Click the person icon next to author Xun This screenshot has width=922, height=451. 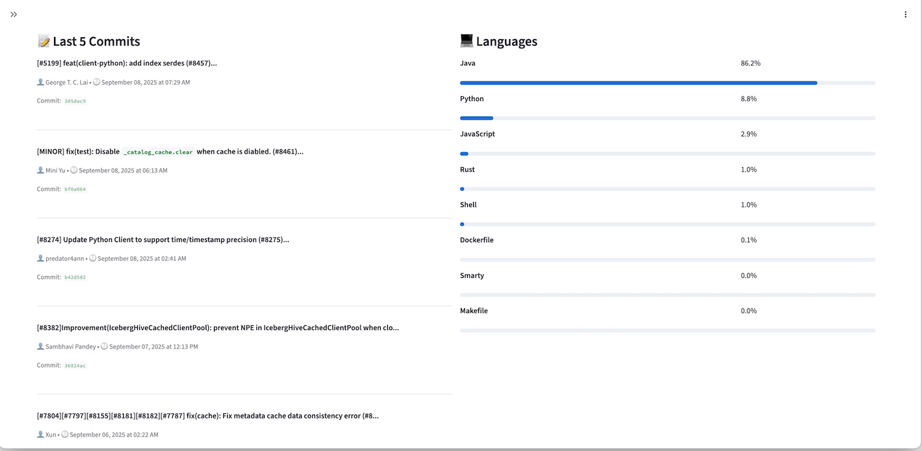(x=40, y=434)
